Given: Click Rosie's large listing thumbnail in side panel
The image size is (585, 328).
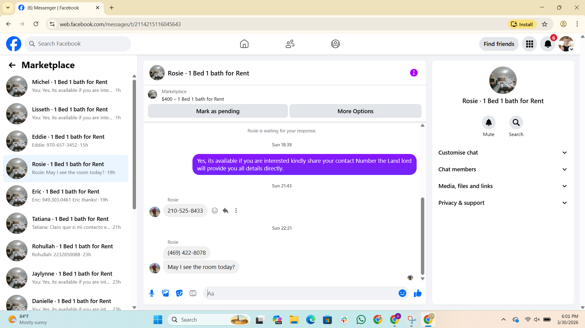Looking at the screenshot, I should pos(503,80).
